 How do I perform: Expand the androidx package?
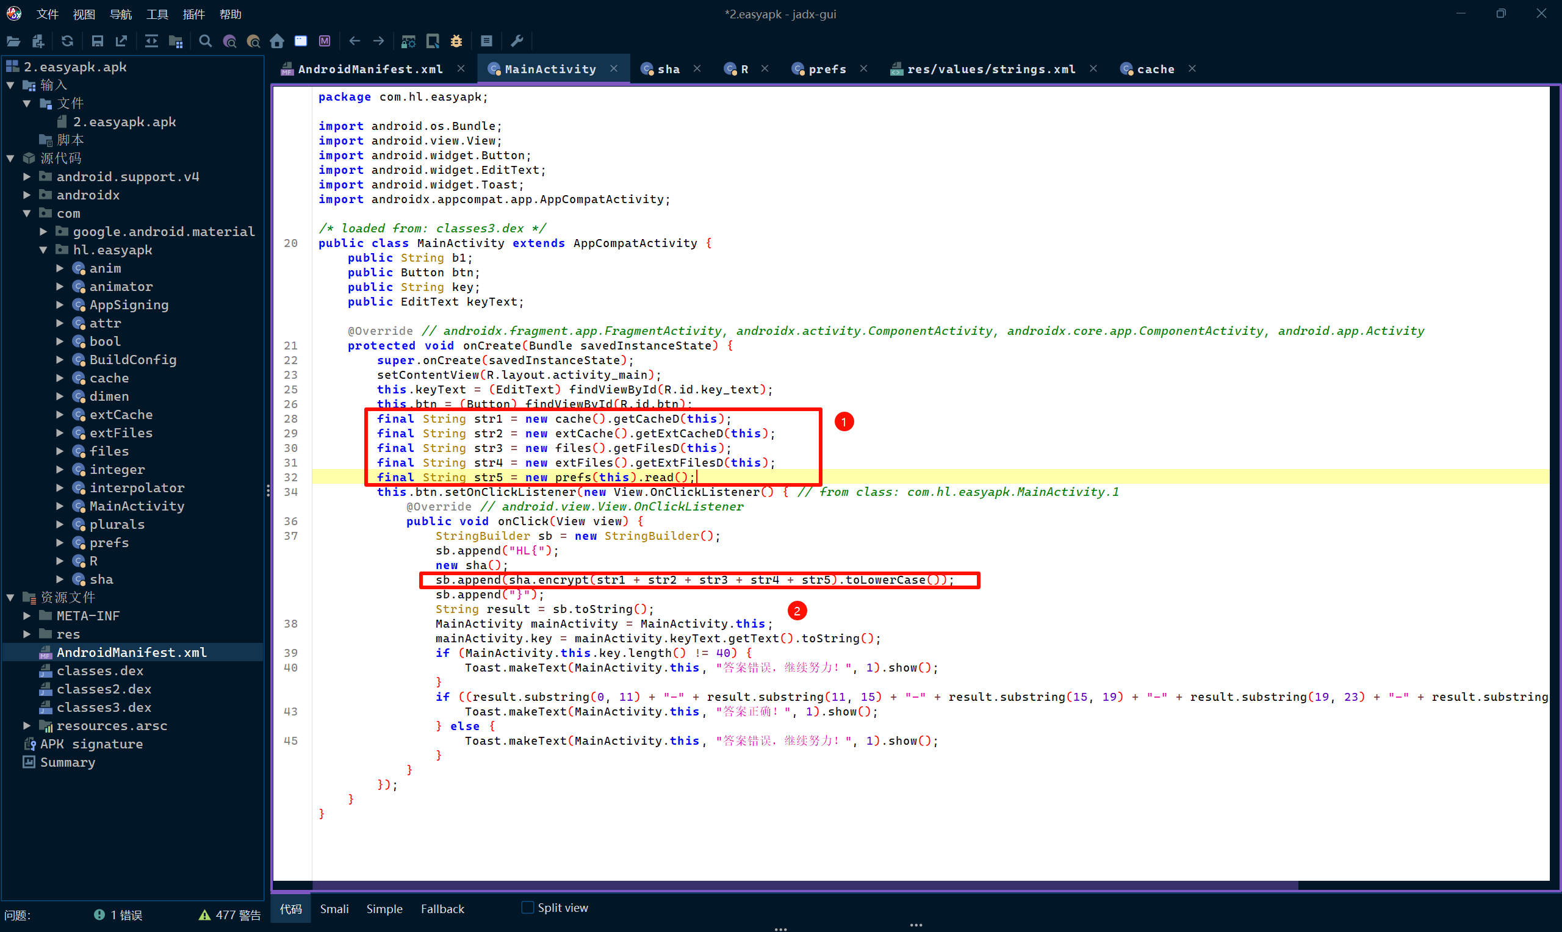pyautogui.click(x=27, y=195)
